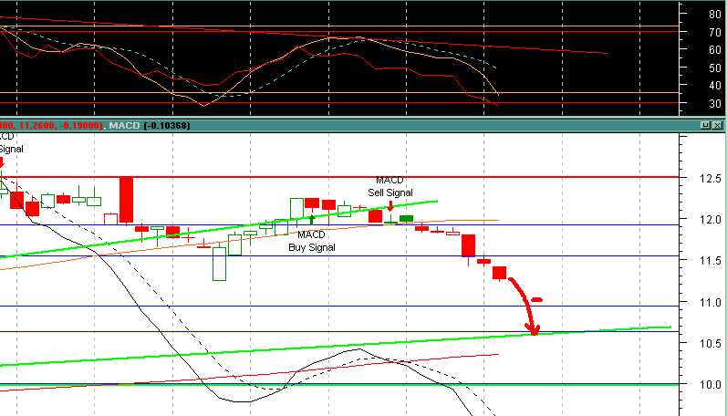
Task: Select the solid green filled candle near 12.0
Action: point(406,219)
